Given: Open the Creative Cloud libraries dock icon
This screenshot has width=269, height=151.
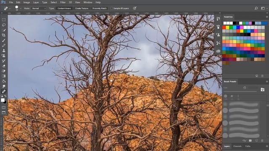Looking at the screenshot, I should 218,51.
